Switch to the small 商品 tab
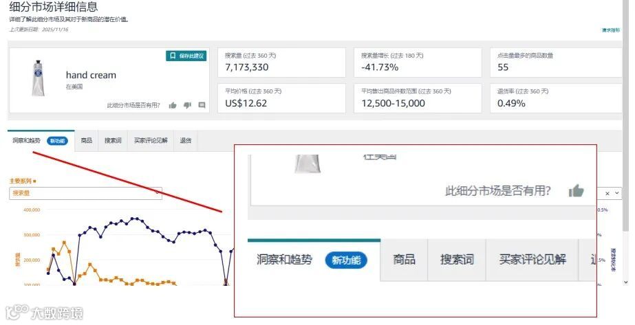Image resolution: width=635 pixels, height=325 pixels. [86, 141]
